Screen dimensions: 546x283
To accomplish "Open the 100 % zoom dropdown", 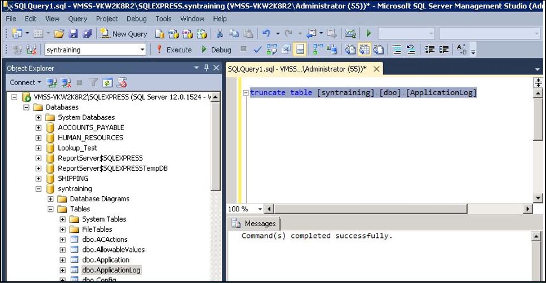I will pyautogui.click(x=260, y=209).
